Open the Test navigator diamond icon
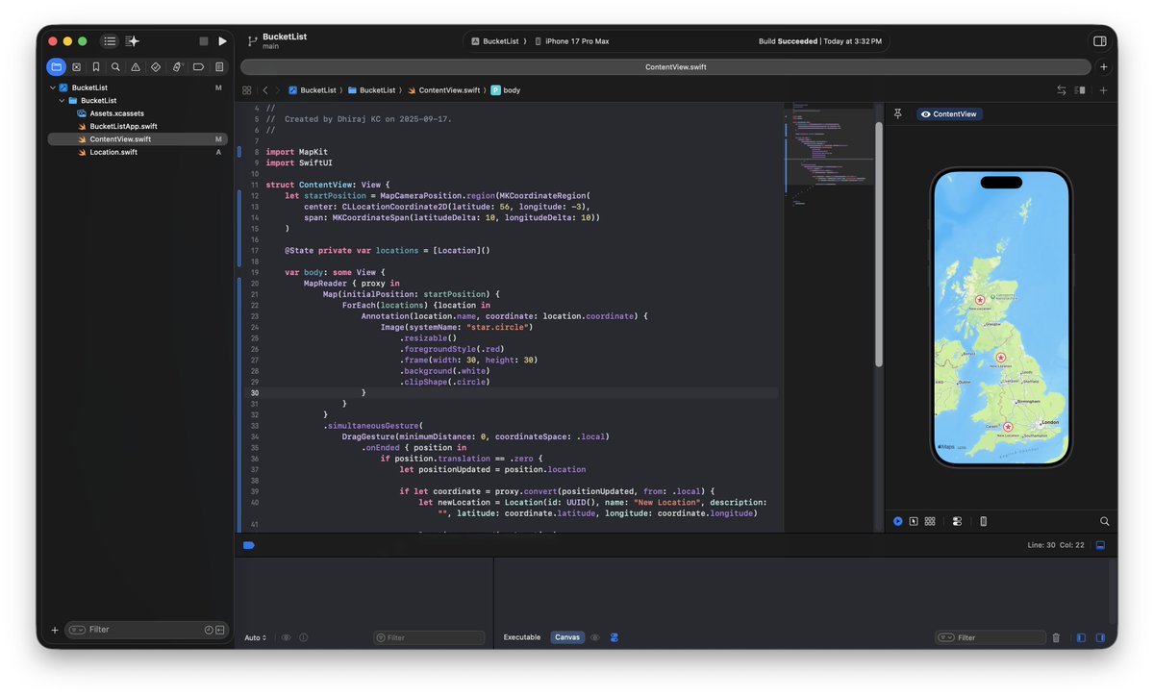This screenshot has height=697, width=1154. [156, 67]
